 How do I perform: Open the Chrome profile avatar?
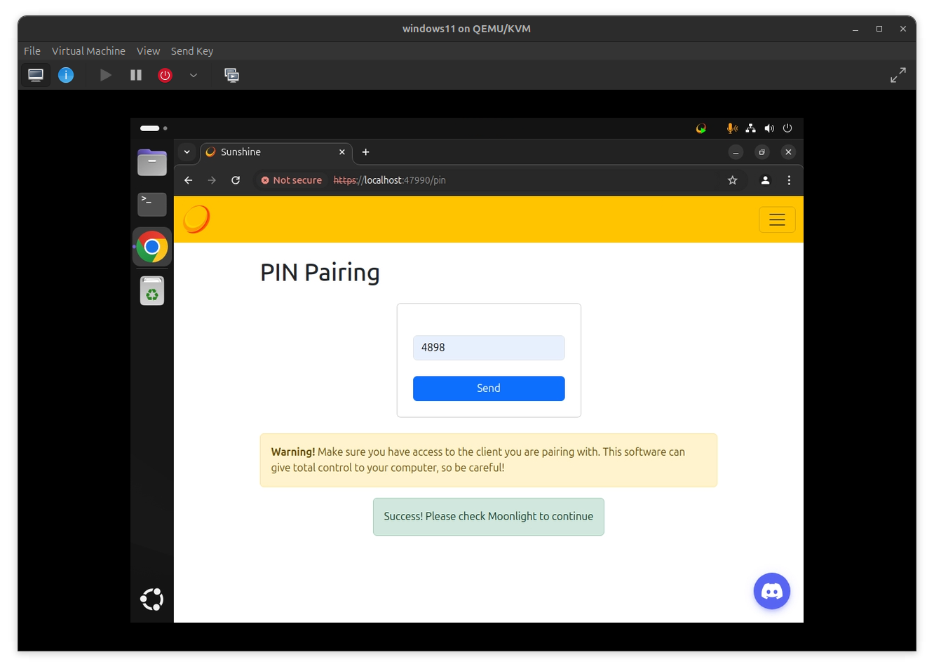point(765,180)
